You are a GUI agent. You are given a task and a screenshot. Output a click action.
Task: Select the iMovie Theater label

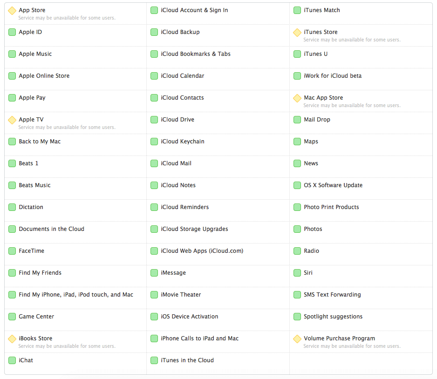(x=181, y=295)
